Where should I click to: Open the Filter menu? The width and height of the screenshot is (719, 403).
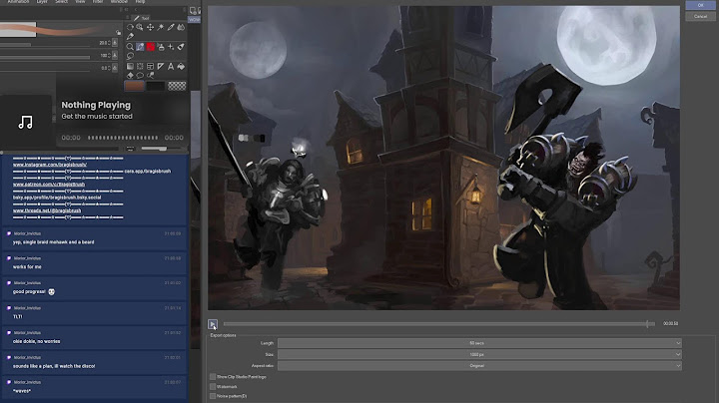point(98,2)
